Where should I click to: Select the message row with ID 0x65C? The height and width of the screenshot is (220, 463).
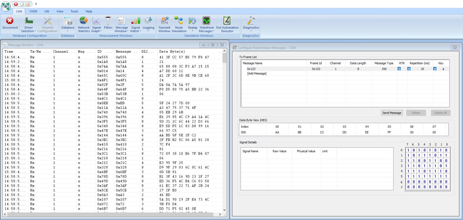(x=113, y=76)
